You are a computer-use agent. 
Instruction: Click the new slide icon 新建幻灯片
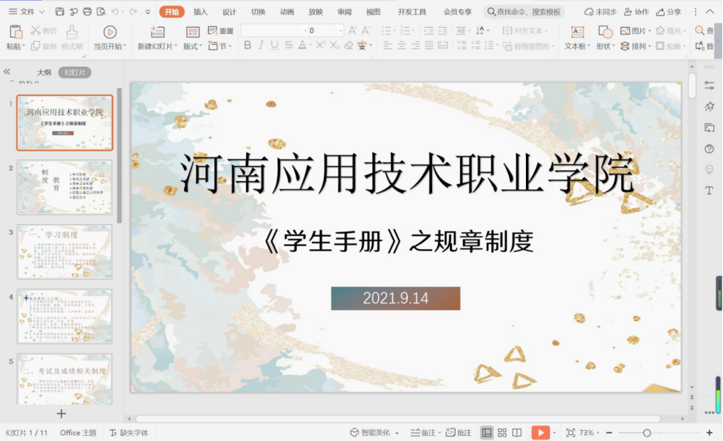coord(157,32)
